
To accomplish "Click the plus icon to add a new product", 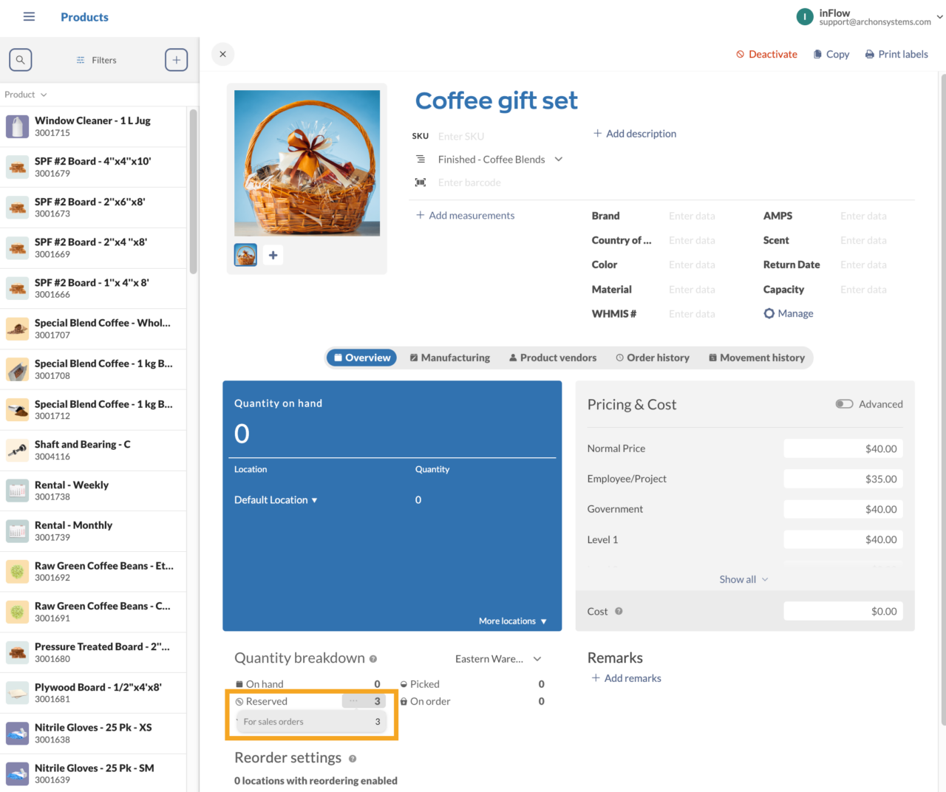I will (x=176, y=60).
